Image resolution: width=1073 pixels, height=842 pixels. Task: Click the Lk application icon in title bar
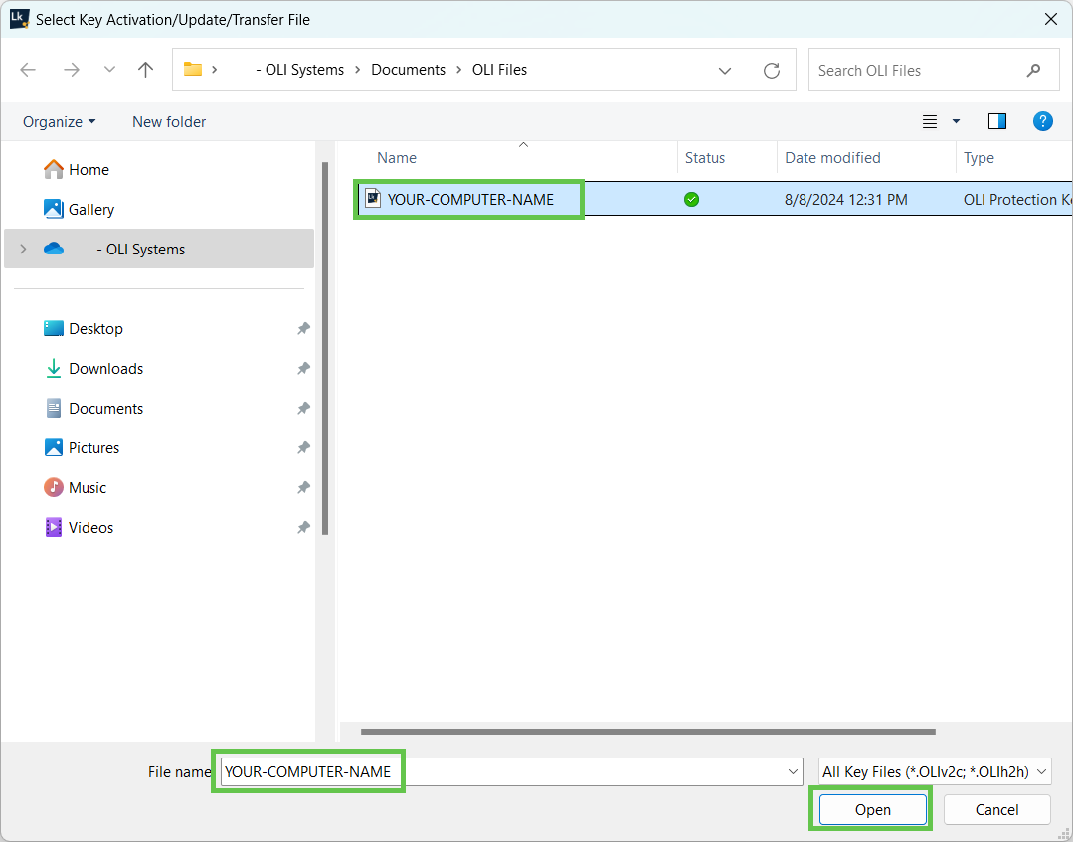click(19, 19)
